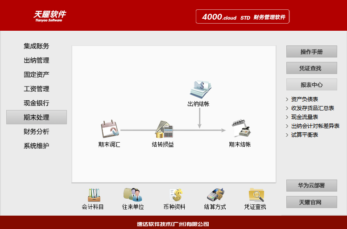Open 结算方式 POS terminal icon
The width and height of the screenshot is (347, 229).
pyautogui.click(x=216, y=195)
